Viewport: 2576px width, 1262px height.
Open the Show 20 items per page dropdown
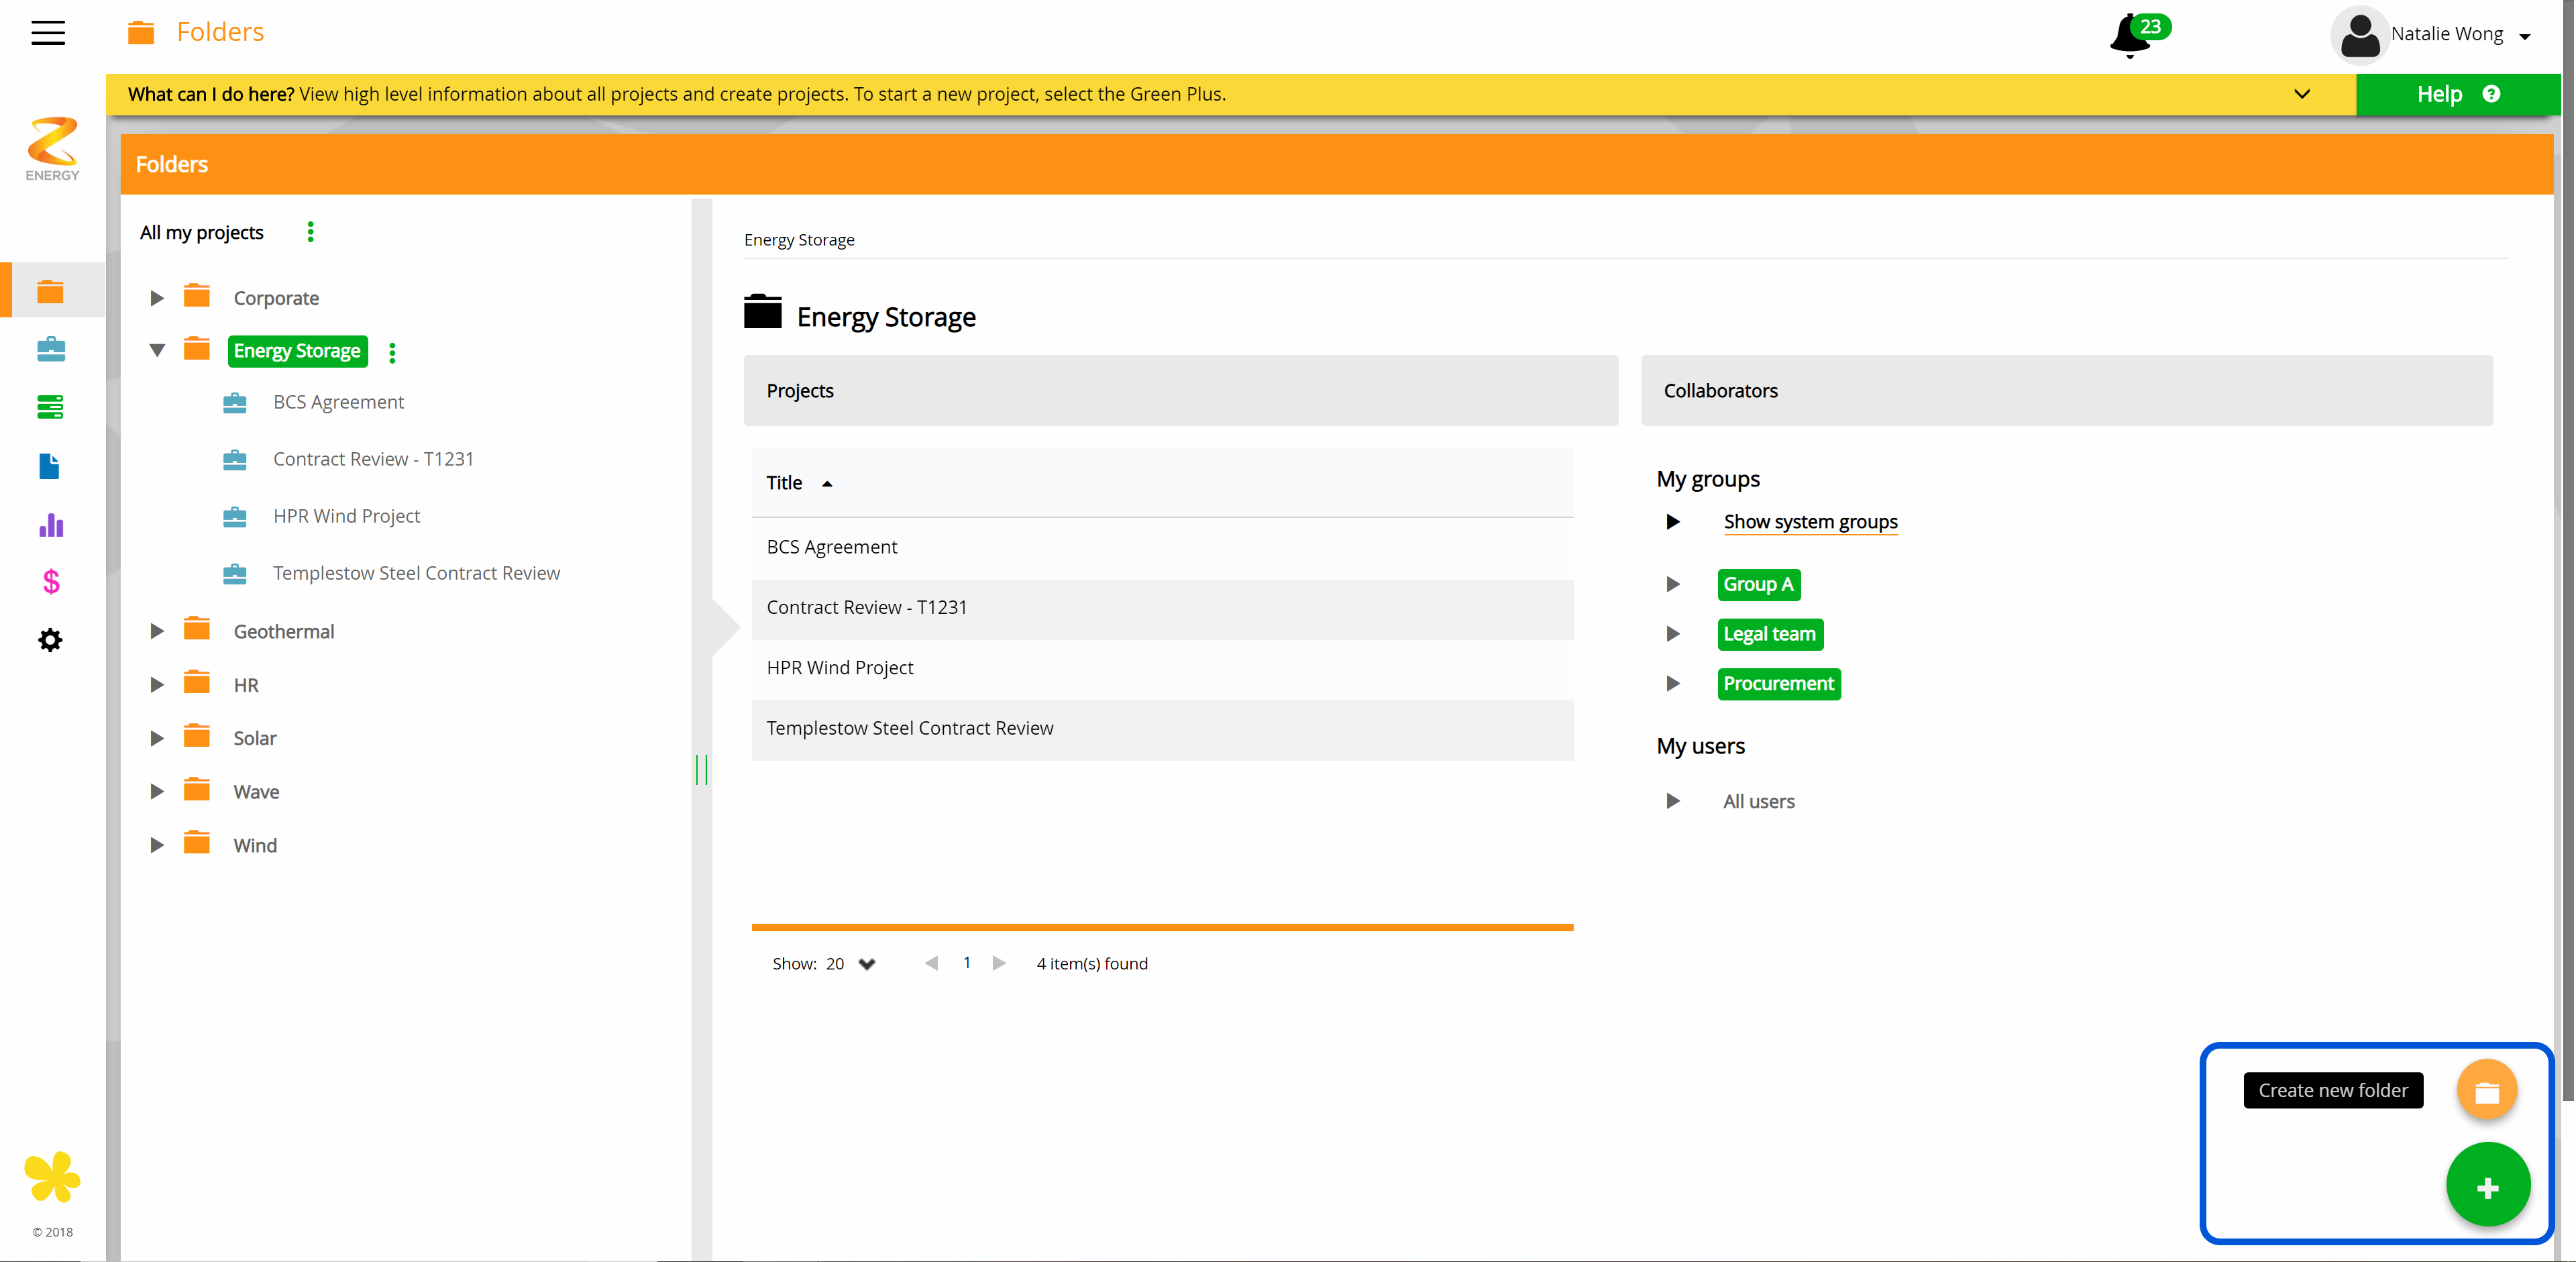click(x=867, y=964)
